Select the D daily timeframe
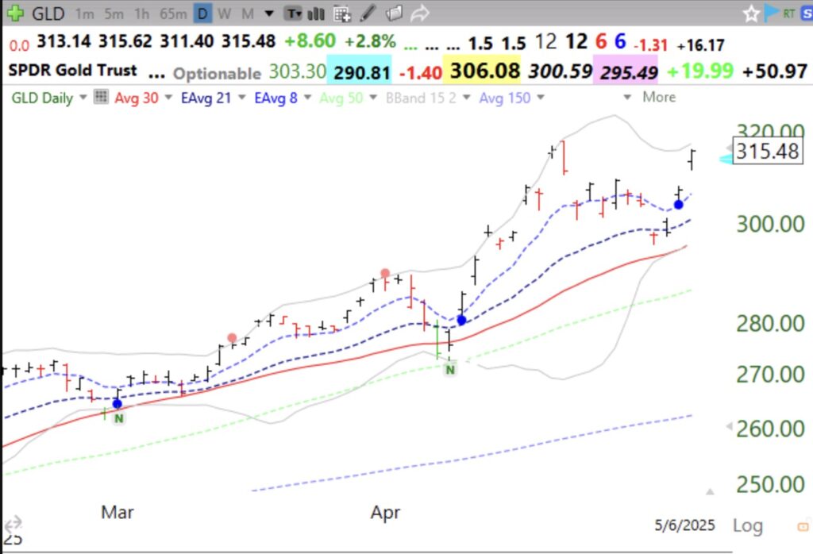Screen dimensions: 813x554 tap(202, 13)
